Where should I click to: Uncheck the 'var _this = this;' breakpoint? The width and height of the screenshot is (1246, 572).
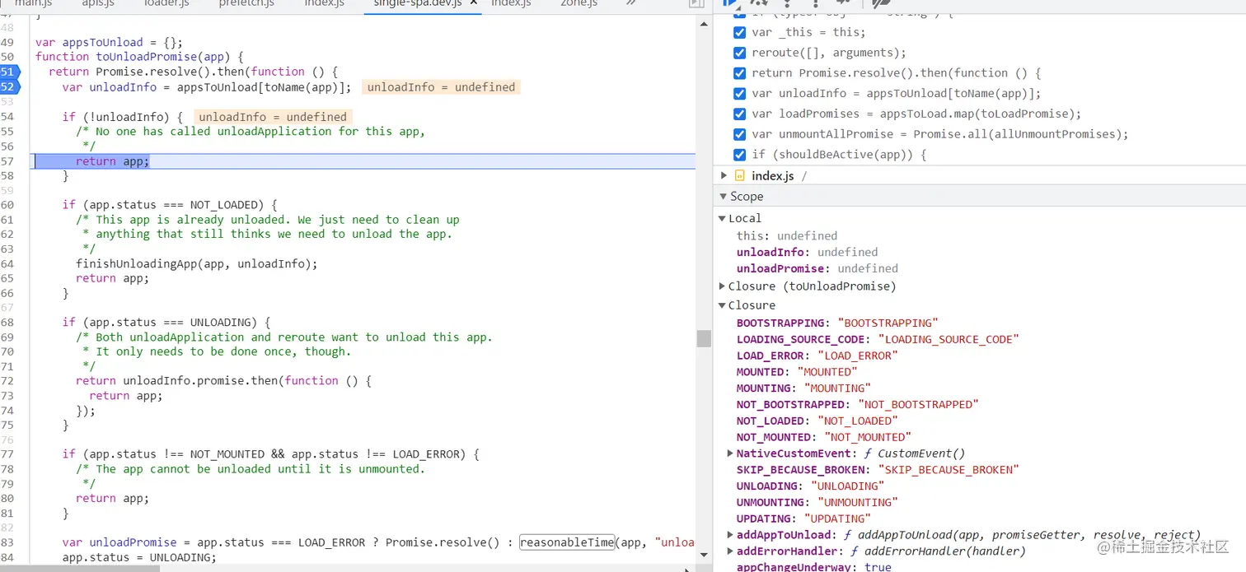740,32
